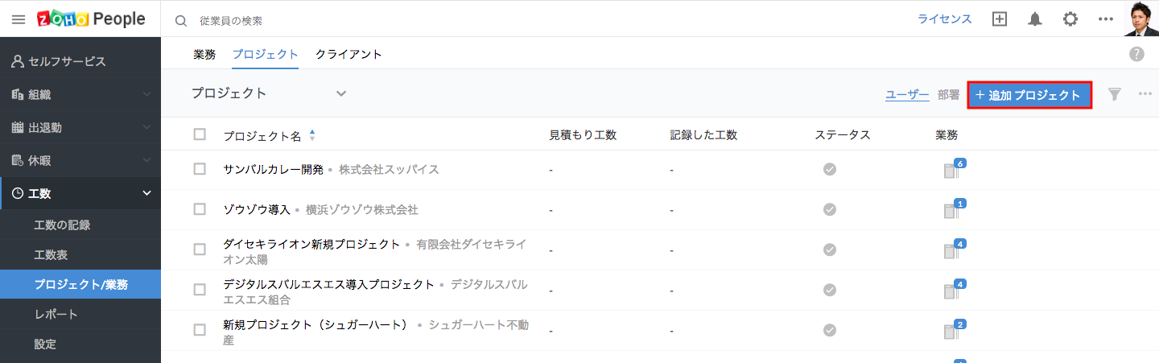
Task: Switch to the 業務 tab
Action: (x=204, y=55)
